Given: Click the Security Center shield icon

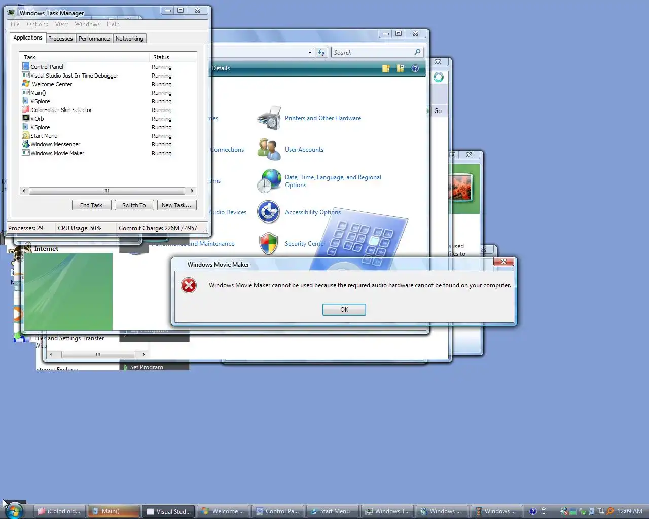Looking at the screenshot, I should pyautogui.click(x=269, y=244).
